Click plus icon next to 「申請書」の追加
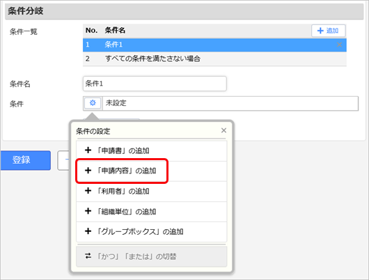 (x=88, y=150)
